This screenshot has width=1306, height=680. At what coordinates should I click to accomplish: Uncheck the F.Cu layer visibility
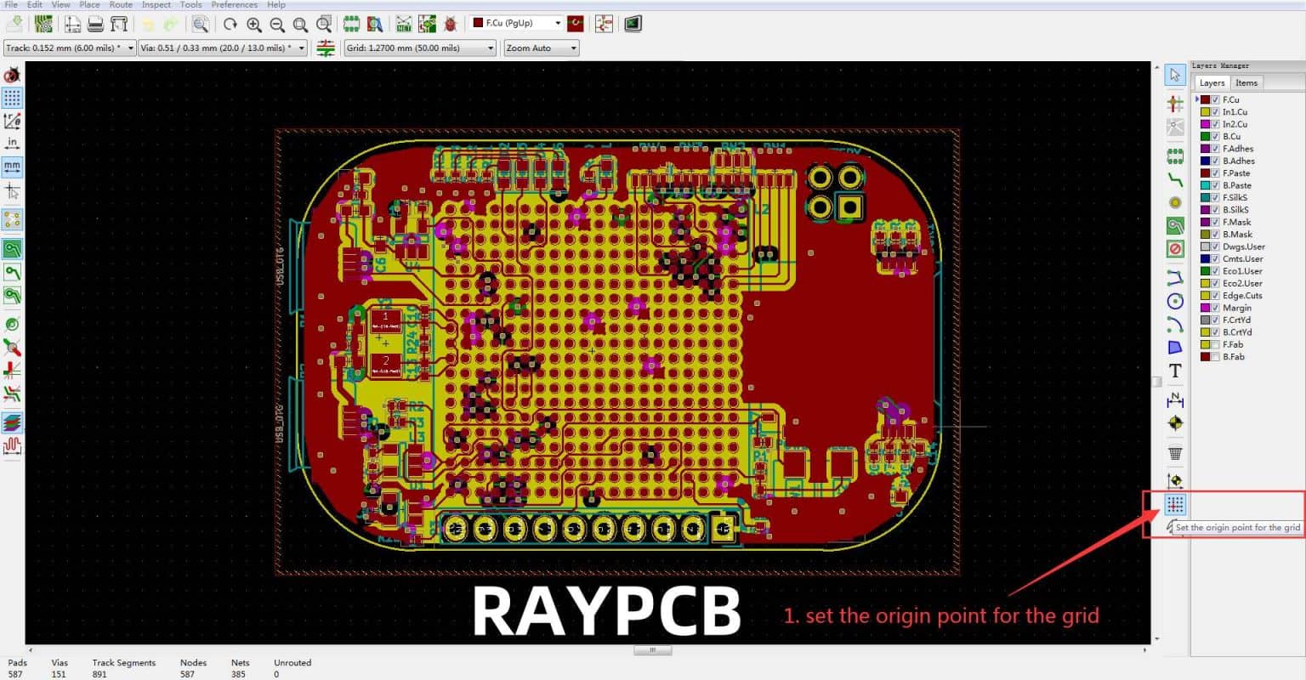point(1216,99)
